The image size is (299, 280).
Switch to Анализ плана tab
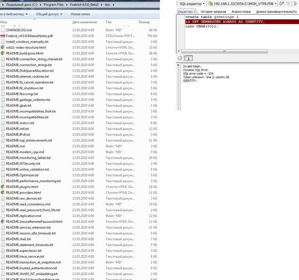pos(241,12)
